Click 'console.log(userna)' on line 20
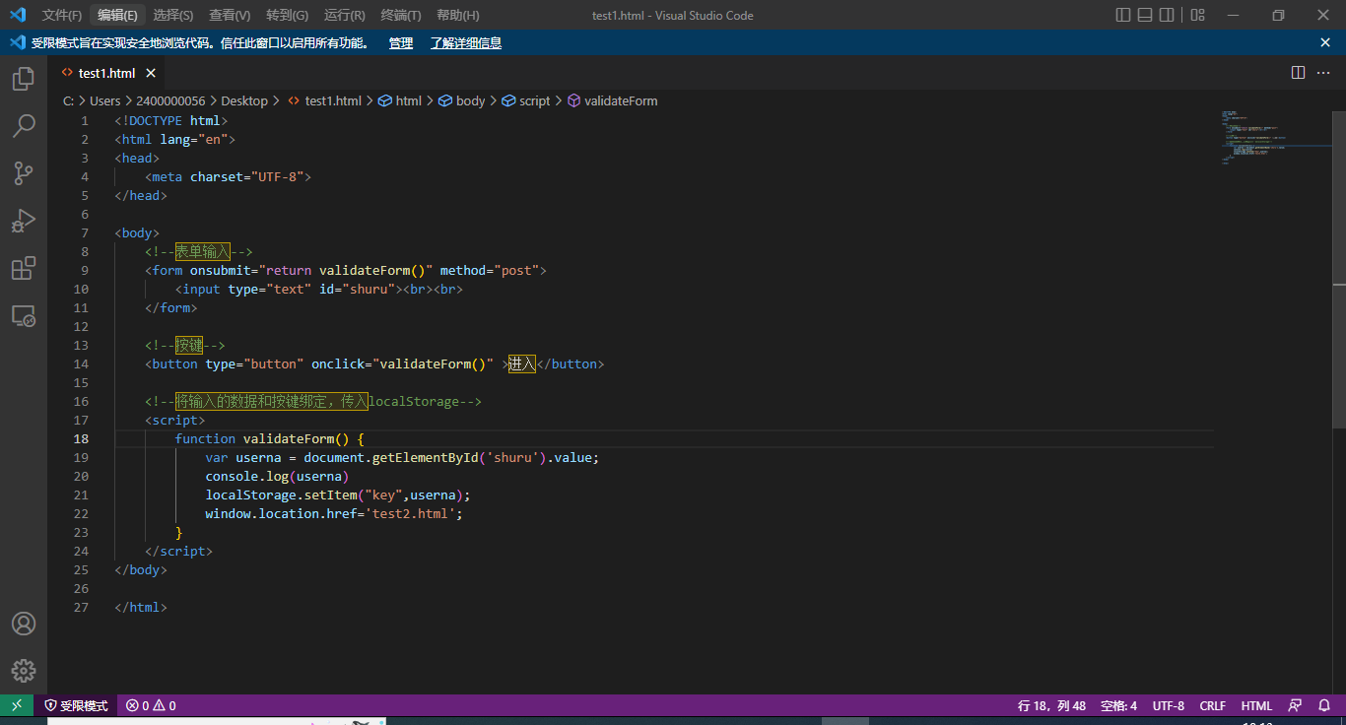The width and height of the screenshot is (1346, 725). [x=277, y=476]
